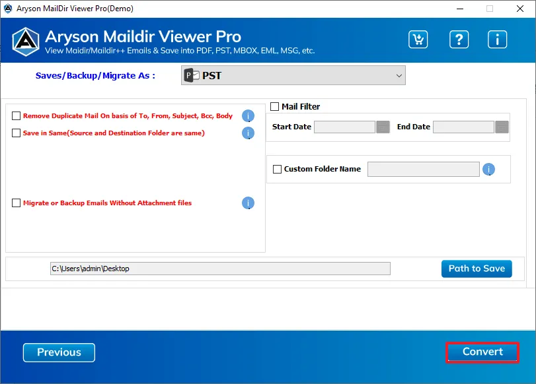Click the title bar application icon
The width and height of the screenshot is (536, 384).
point(8,9)
